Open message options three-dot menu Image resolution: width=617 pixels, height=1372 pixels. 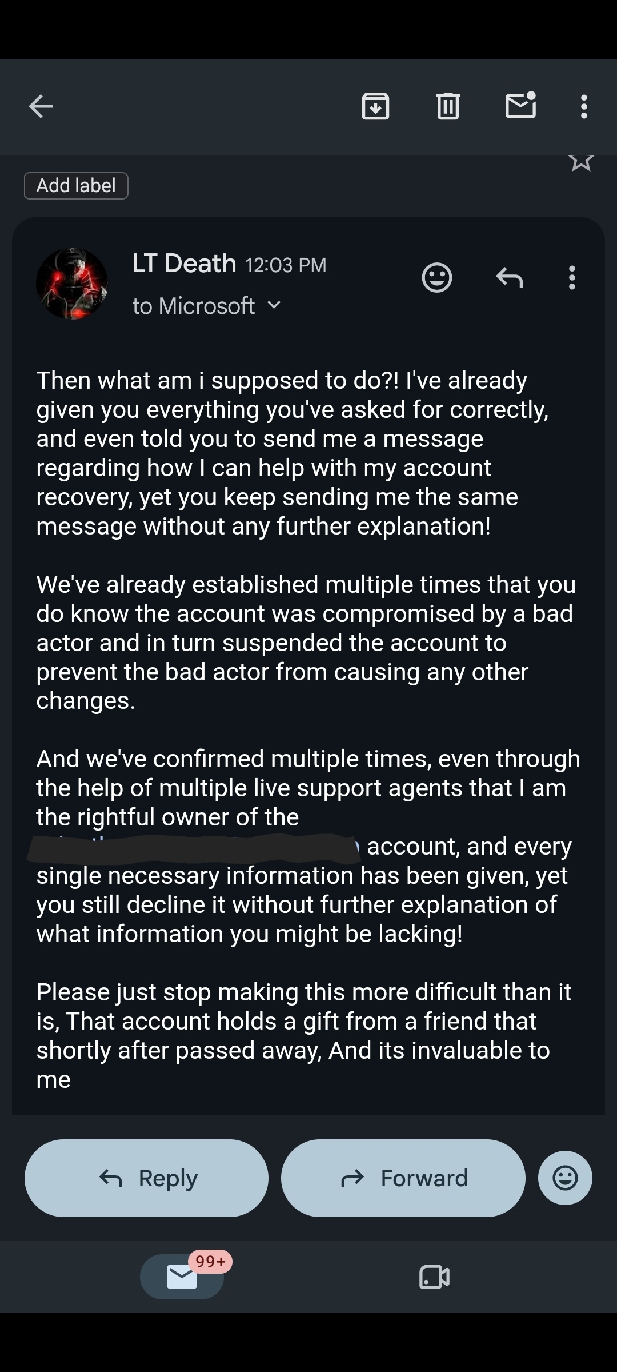tap(572, 278)
